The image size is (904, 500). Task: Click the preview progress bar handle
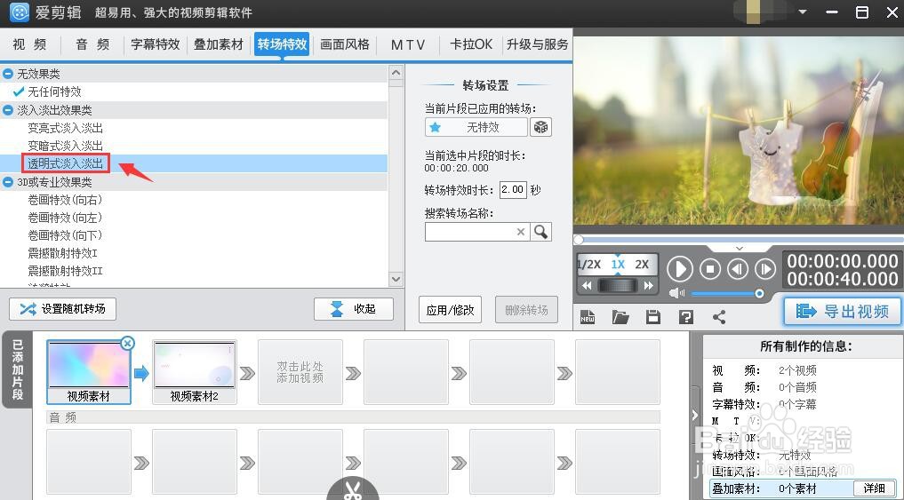[579, 240]
